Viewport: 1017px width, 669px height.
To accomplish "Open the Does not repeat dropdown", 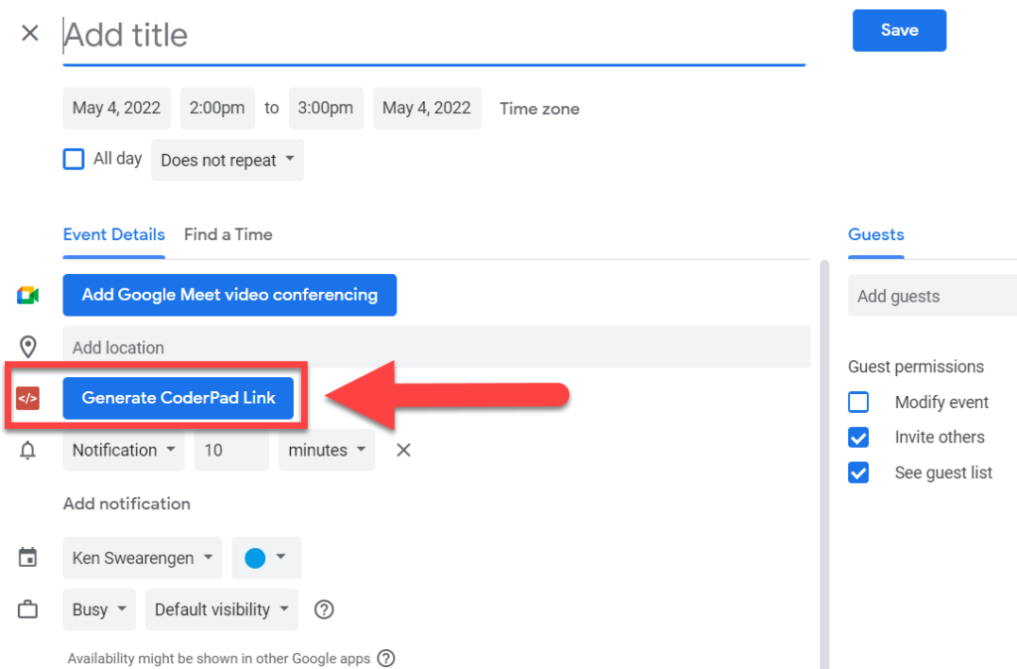I will point(226,159).
